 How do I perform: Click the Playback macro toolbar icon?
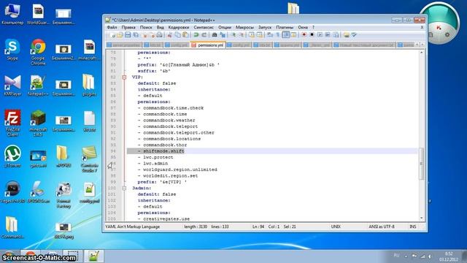pos(320,35)
